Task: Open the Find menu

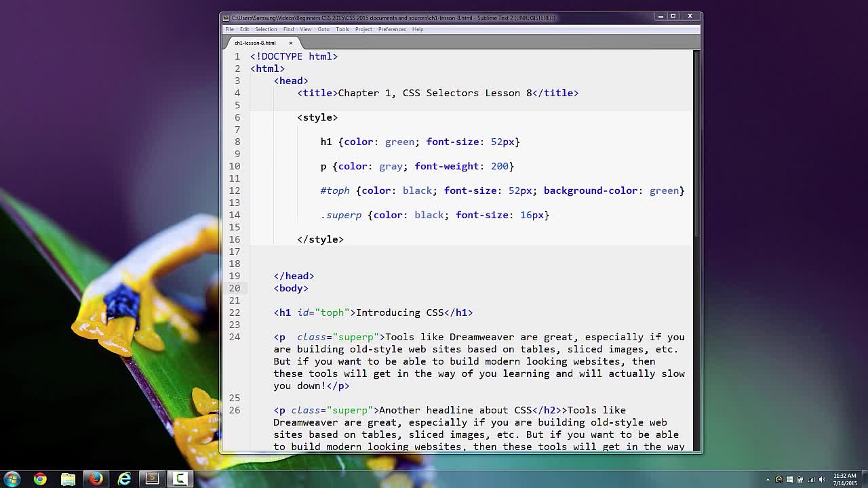Action: pyautogui.click(x=288, y=29)
